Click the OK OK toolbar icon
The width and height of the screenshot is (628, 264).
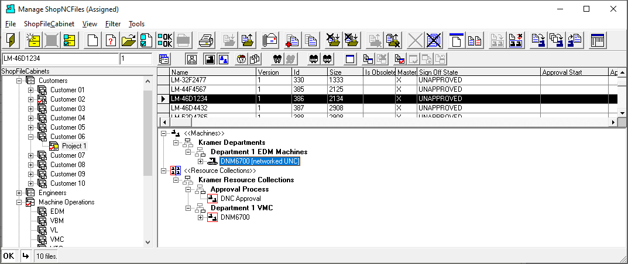[164, 40]
